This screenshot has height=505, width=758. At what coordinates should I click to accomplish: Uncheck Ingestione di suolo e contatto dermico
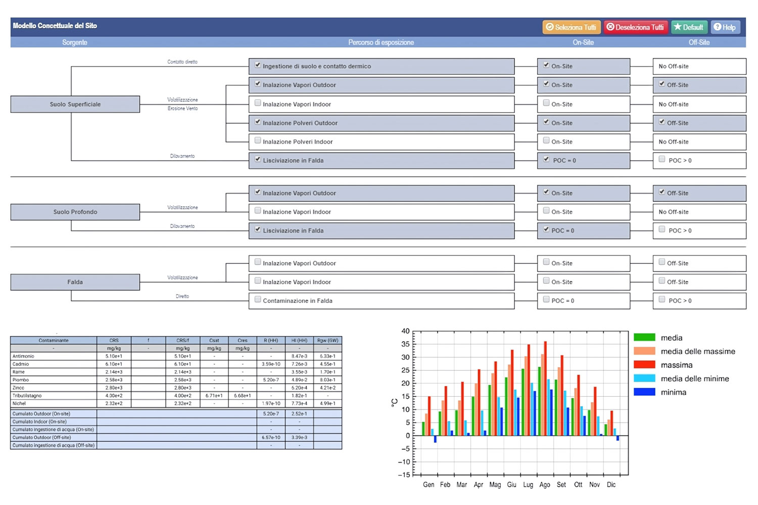click(258, 65)
